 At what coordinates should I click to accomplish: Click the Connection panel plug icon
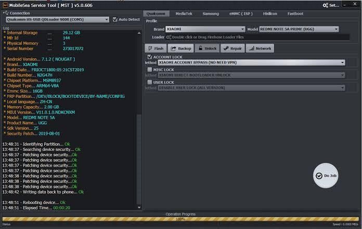coord(6,13)
